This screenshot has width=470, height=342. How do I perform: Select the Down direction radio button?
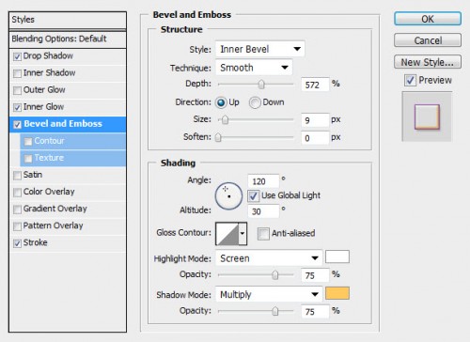pos(255,102)
